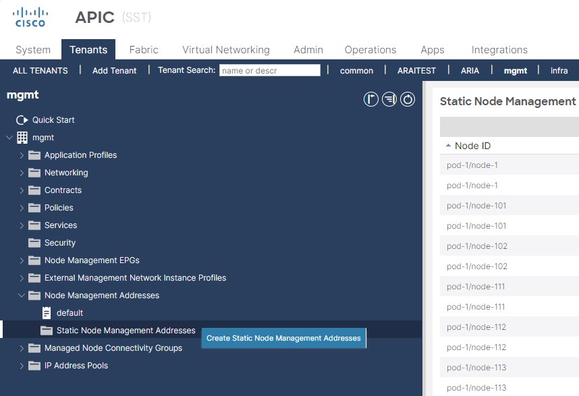Open the Virtual Networking tab
Image resolution: width=579 pixels, height=396 pixels.
225,50
